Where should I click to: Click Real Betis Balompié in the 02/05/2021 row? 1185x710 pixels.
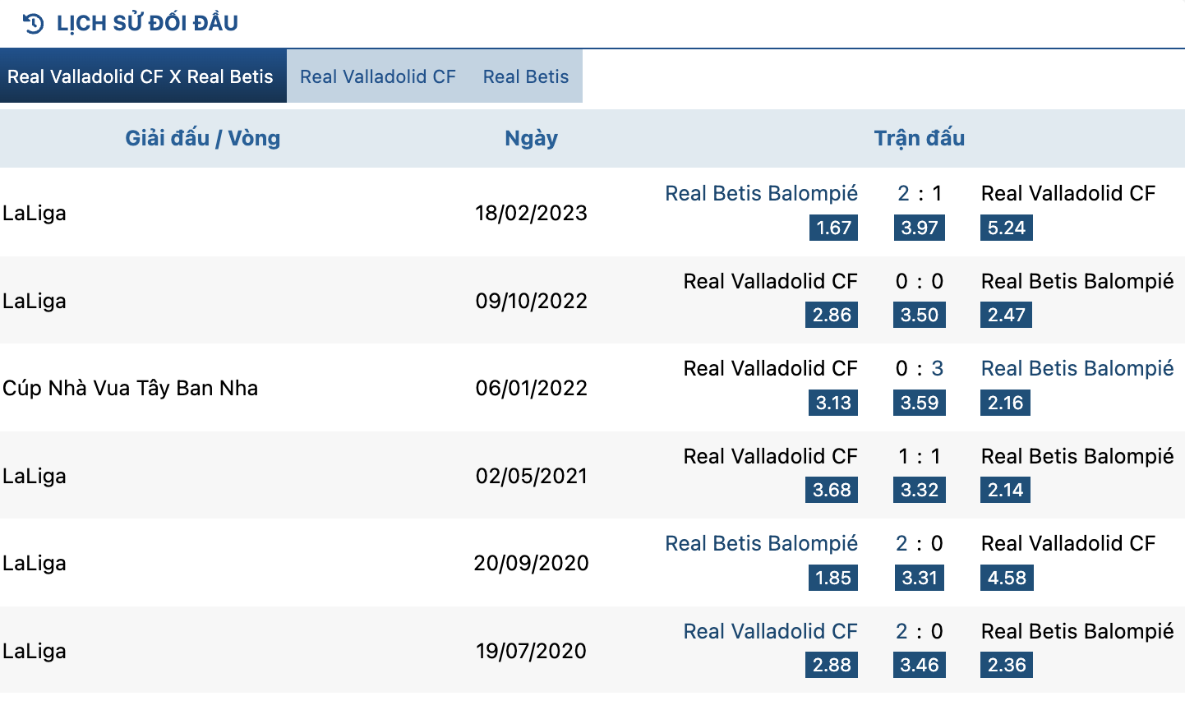(x=1077, y=456)
